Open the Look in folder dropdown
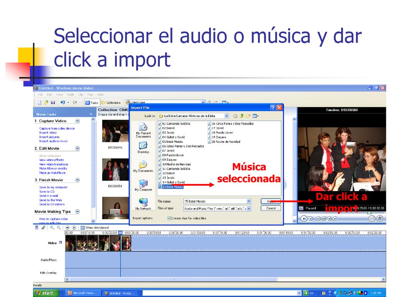 click(227, 116)
